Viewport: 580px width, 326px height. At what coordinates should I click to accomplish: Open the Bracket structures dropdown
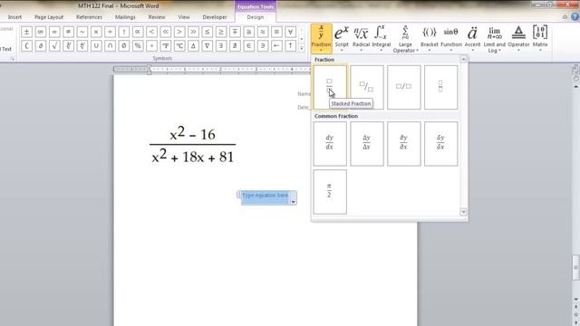[430, 38]
